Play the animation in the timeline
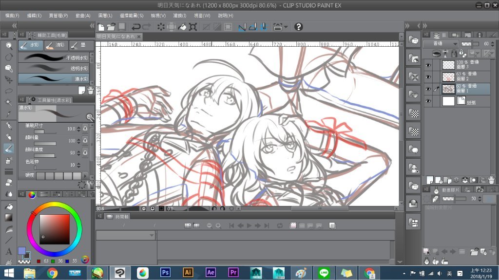 coord(249,225)
